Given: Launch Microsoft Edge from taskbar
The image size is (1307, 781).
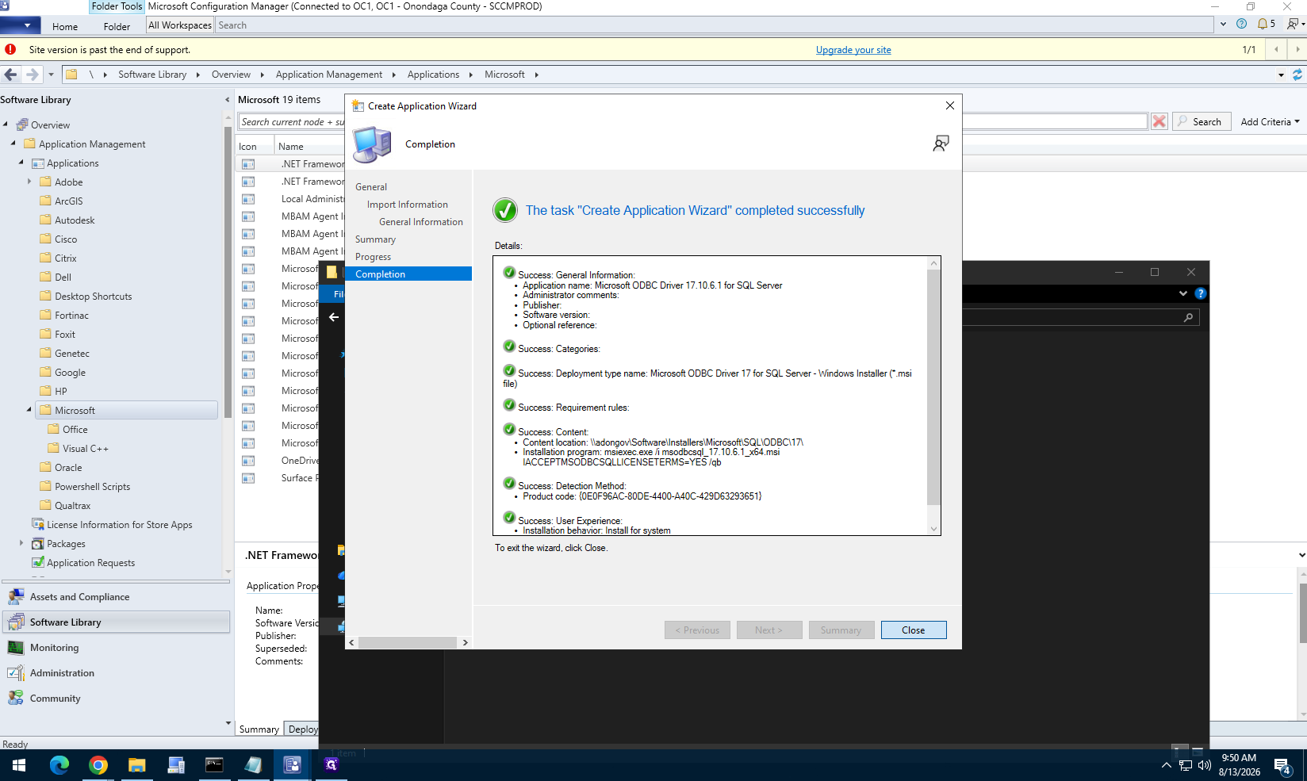Looking at the screenshot, I should (59, 765).
